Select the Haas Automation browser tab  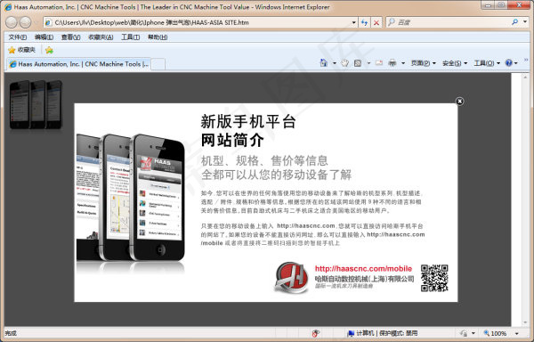point(78,64)
